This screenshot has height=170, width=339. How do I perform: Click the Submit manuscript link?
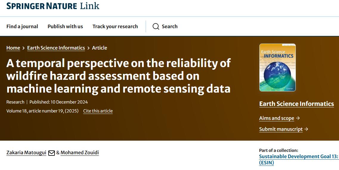click(x=281, y=129)
